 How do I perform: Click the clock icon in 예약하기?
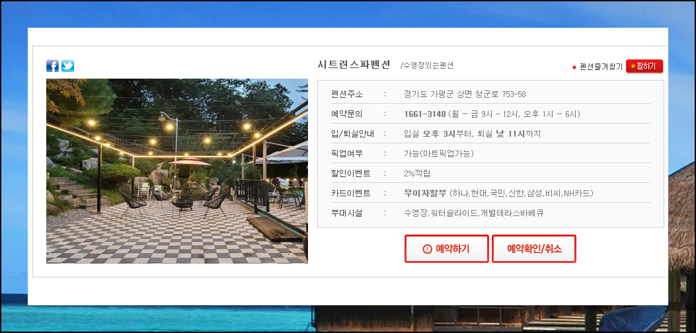click(427, 249)
